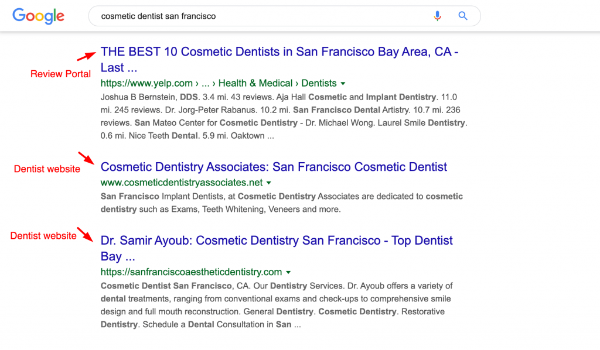The image size is (600, 350).
Task: Click the https://sanfranciscoaestheticdentistry.com URL text
Action: point(191,272)
